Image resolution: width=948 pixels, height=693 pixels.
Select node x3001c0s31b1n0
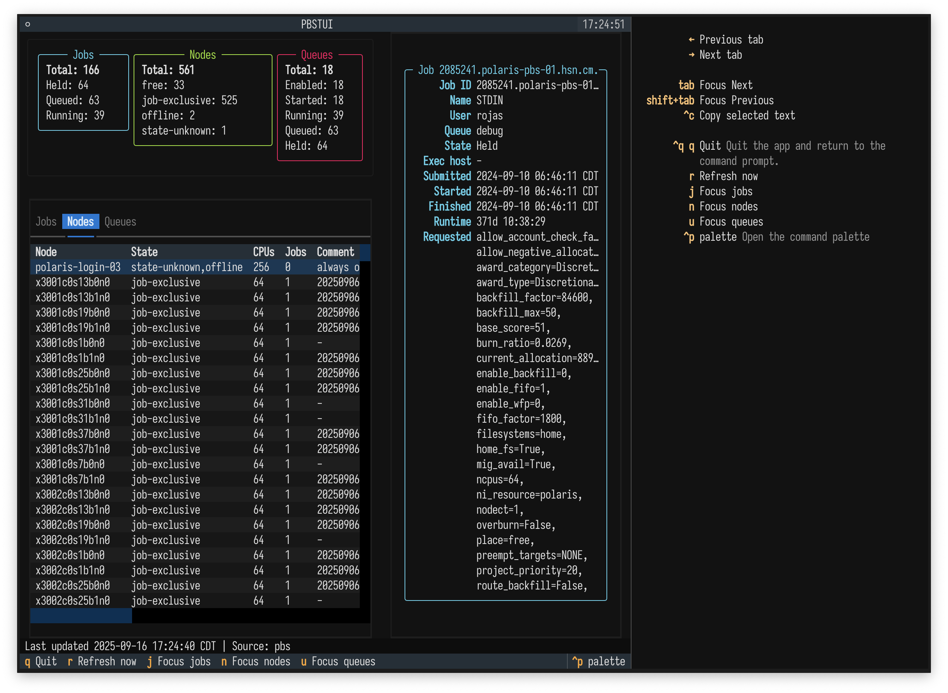195,419
